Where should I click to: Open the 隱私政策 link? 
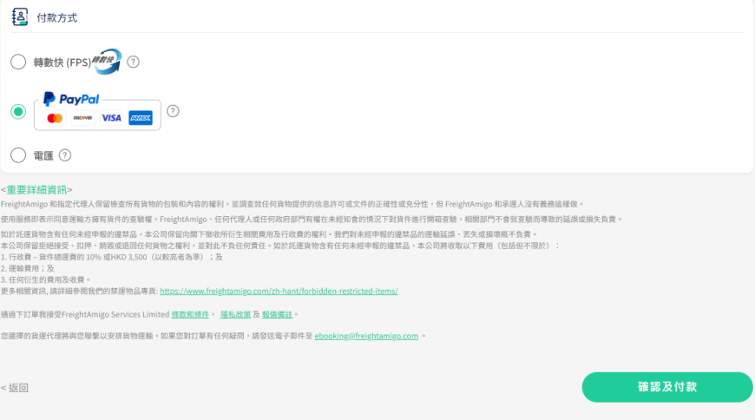pos(235,314)
